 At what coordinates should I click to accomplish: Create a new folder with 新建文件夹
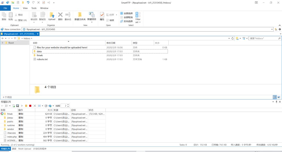click(x=80, y=16)
